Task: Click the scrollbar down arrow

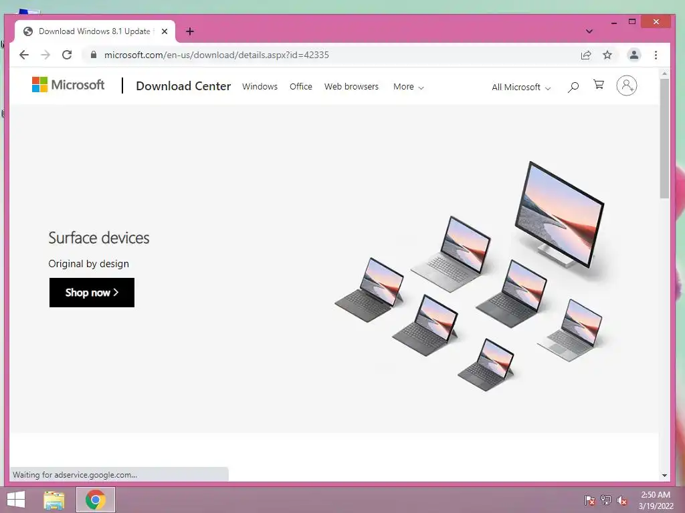Action: point(664,476)
